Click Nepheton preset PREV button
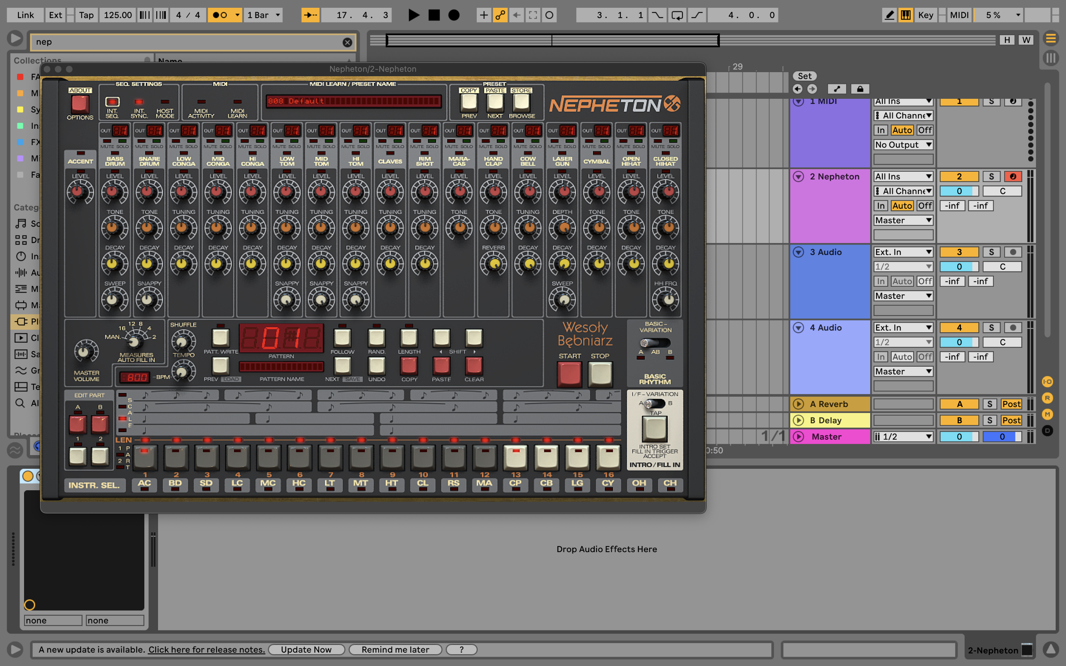1066x666 pixels. click(469, 102)
